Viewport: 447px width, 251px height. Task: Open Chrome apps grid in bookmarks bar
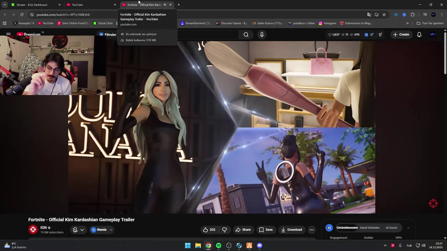[x=5, y=23]
